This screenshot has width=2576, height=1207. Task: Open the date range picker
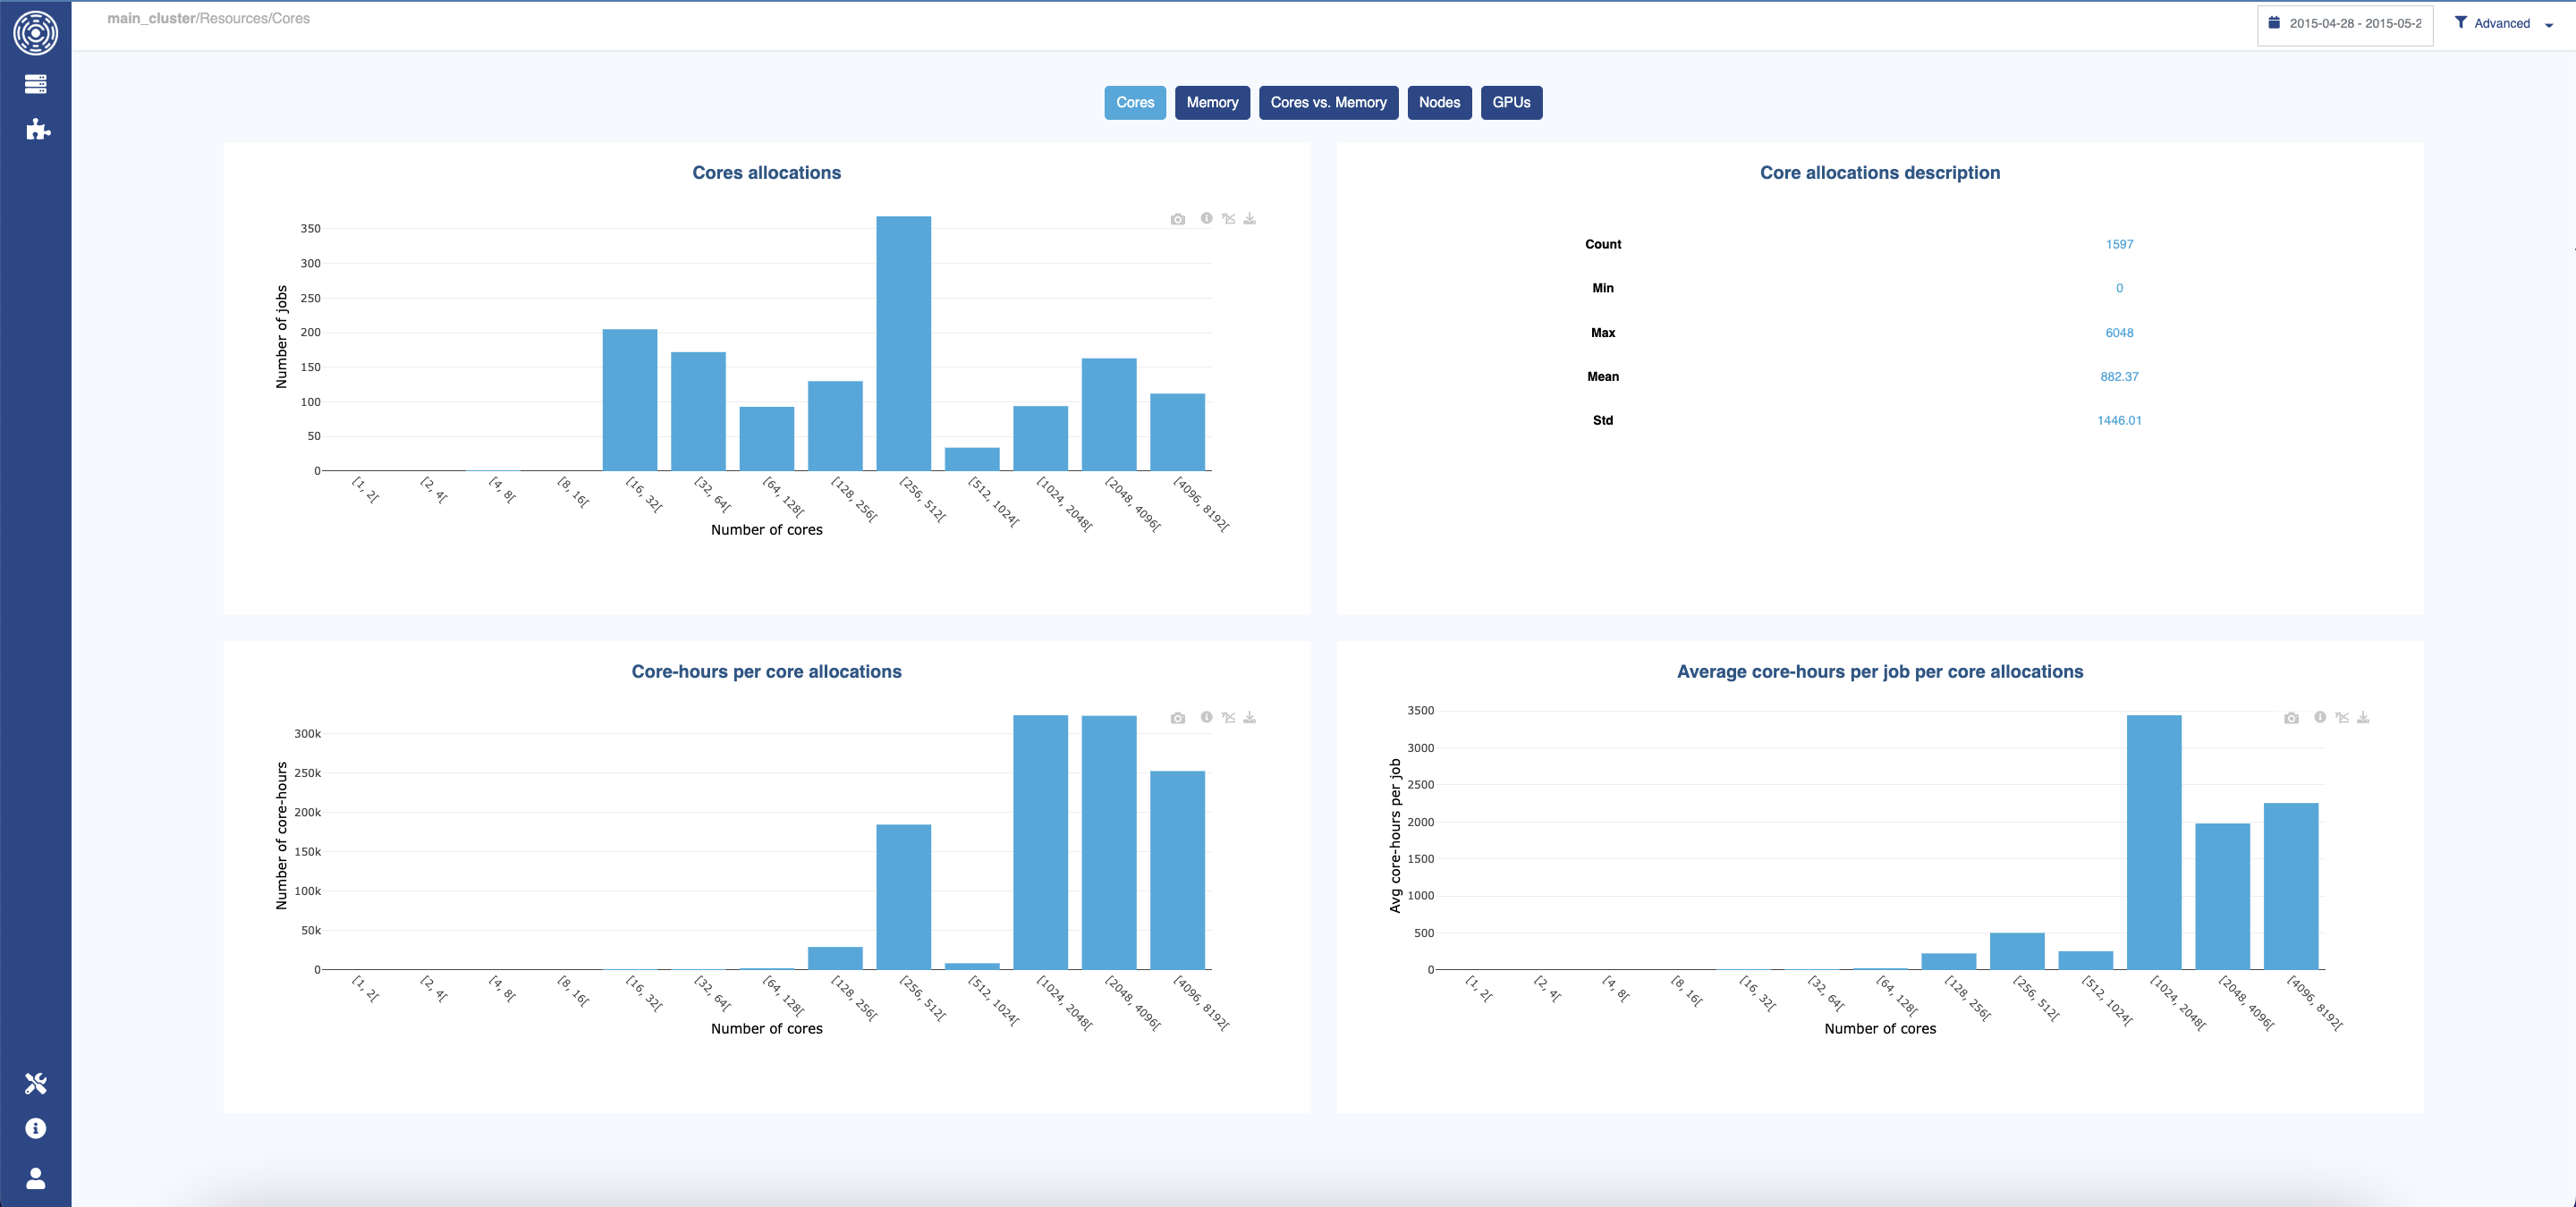click(x=2344, y=23)
